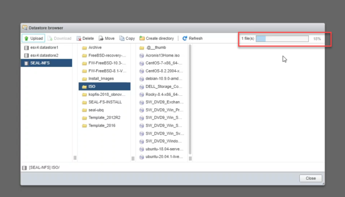Screen dimensions: 345x197
Task: Click the datastore column resize handle
Action: pyautogui.click(x=75, y=158)
